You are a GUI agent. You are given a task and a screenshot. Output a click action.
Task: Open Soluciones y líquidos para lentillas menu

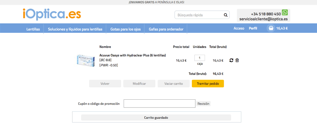[x=75, y=29]
